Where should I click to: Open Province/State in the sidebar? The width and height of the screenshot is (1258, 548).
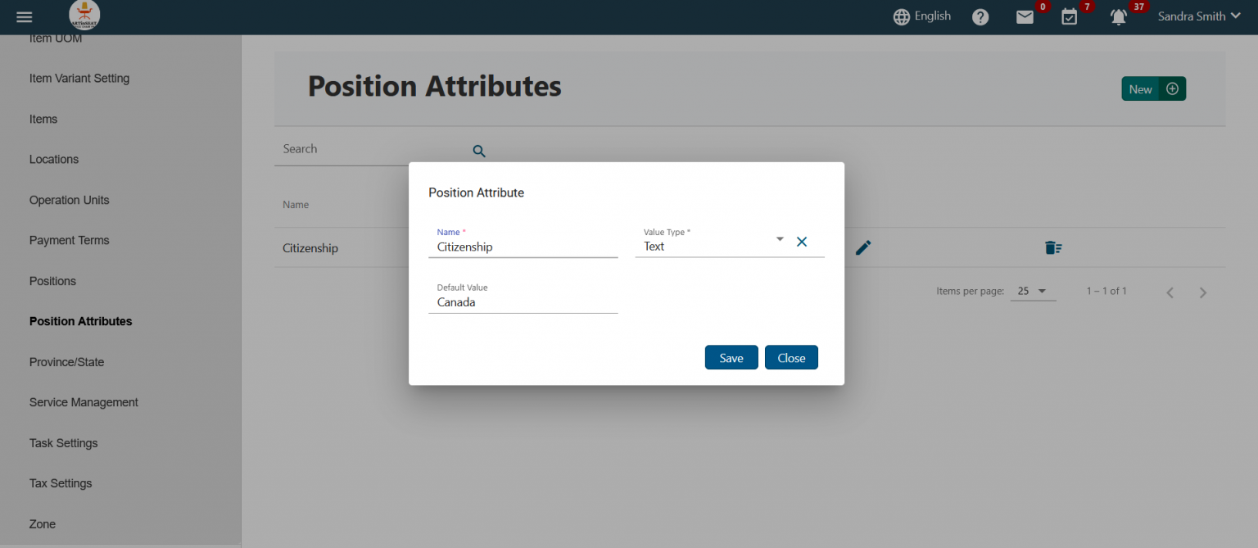66,362
